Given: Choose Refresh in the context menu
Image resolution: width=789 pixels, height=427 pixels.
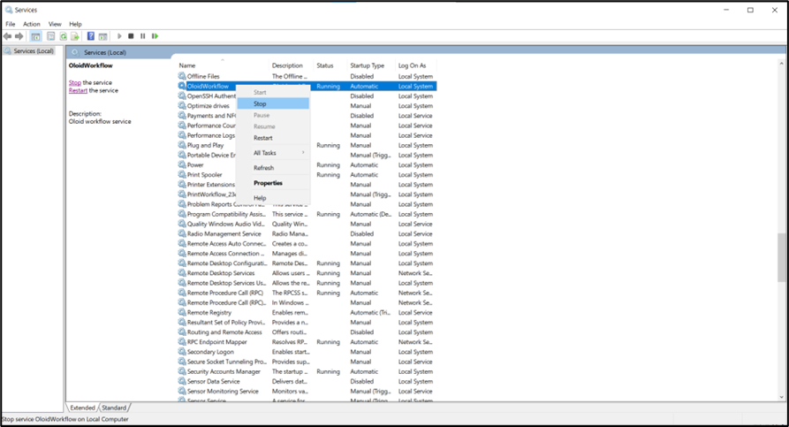Looking at the screenshot, I should pos(273,168).
